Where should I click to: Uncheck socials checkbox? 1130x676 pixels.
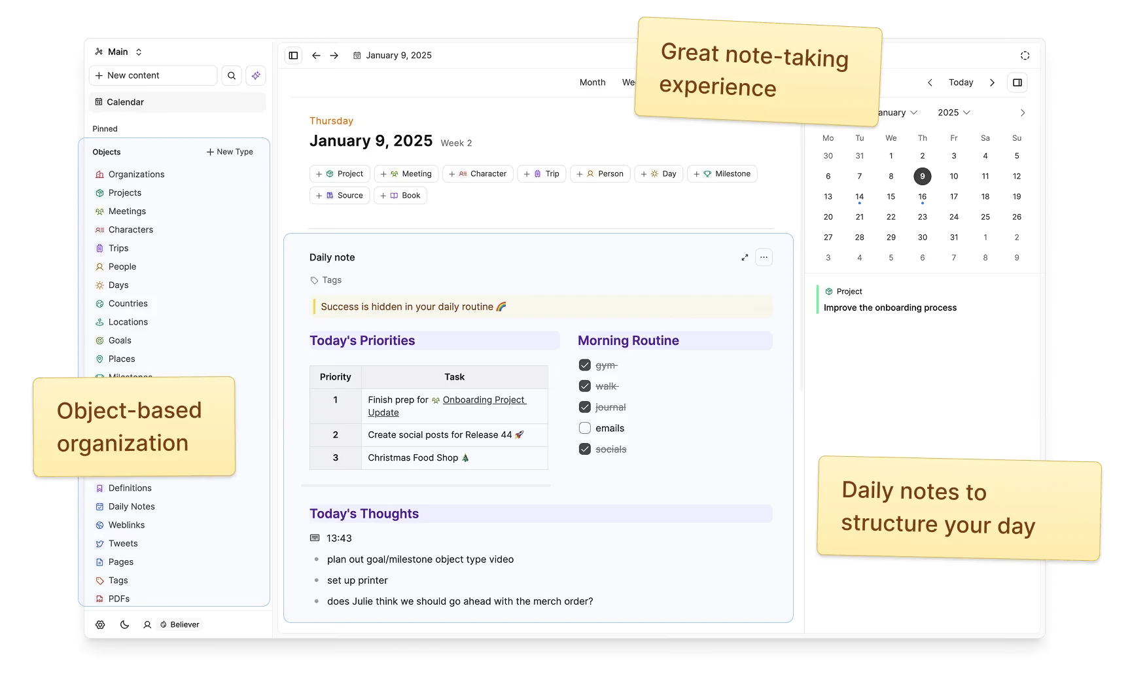[584, 449]
